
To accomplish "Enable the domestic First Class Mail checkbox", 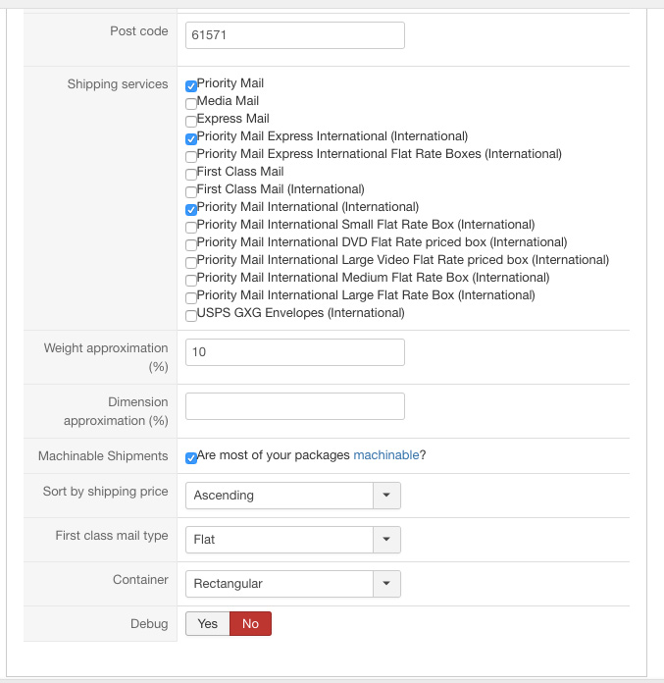I will pyautogui.click(x=191, y=174).
